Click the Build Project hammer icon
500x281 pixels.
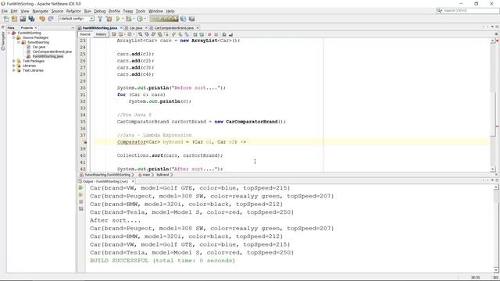[100, 19]
